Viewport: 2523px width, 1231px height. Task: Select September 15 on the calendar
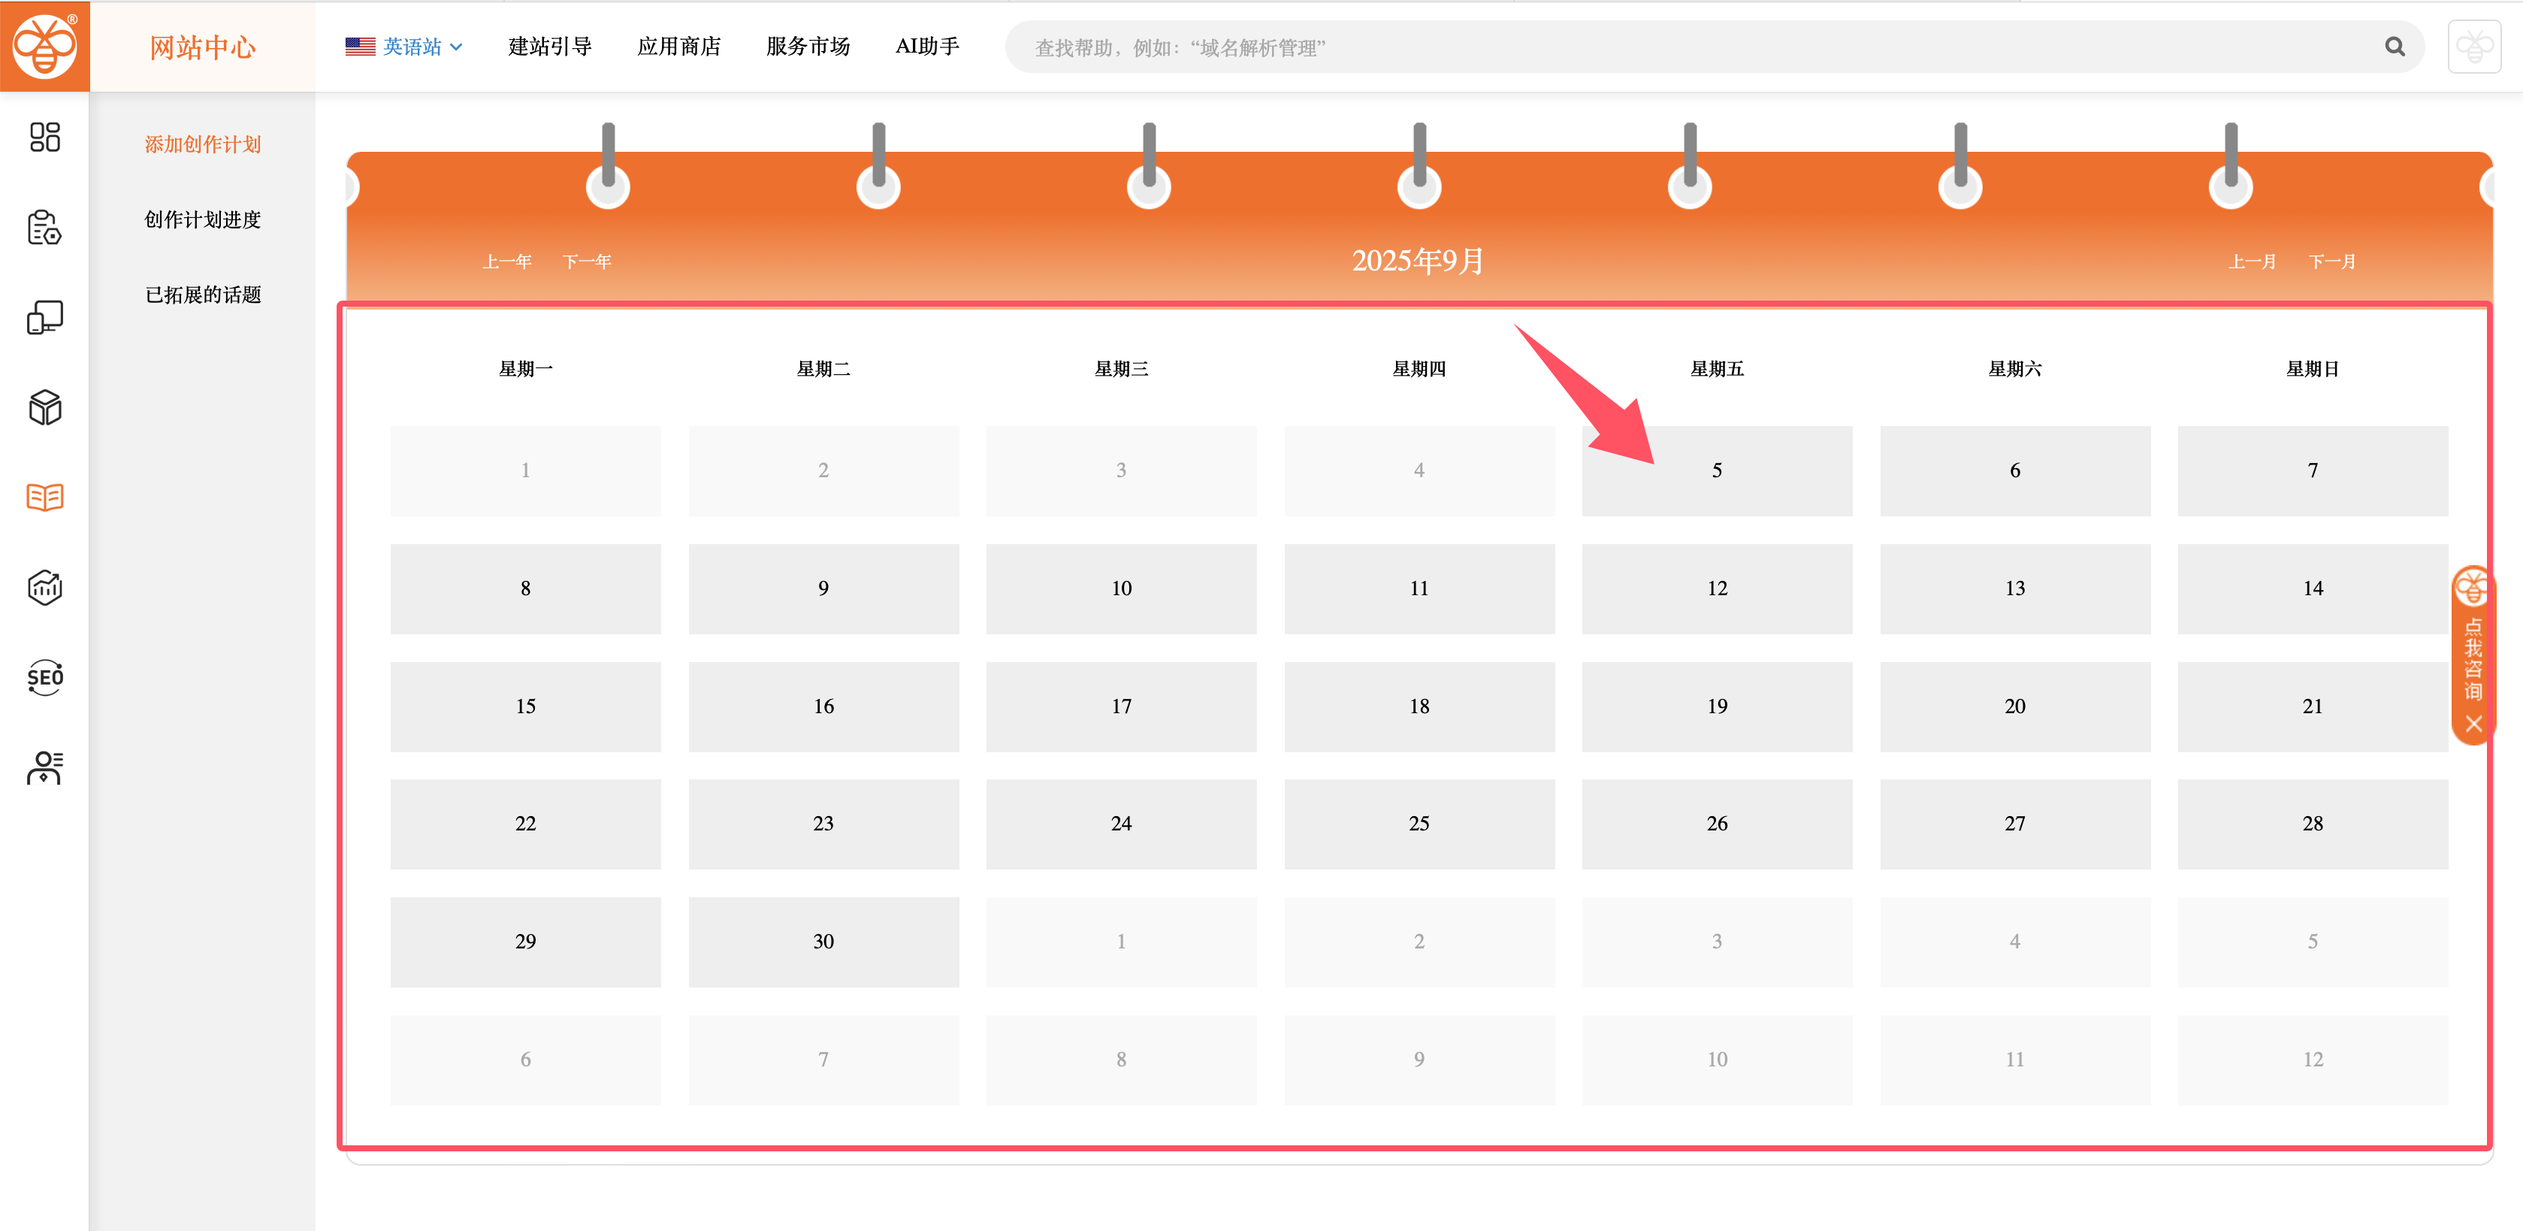point(526,706)
